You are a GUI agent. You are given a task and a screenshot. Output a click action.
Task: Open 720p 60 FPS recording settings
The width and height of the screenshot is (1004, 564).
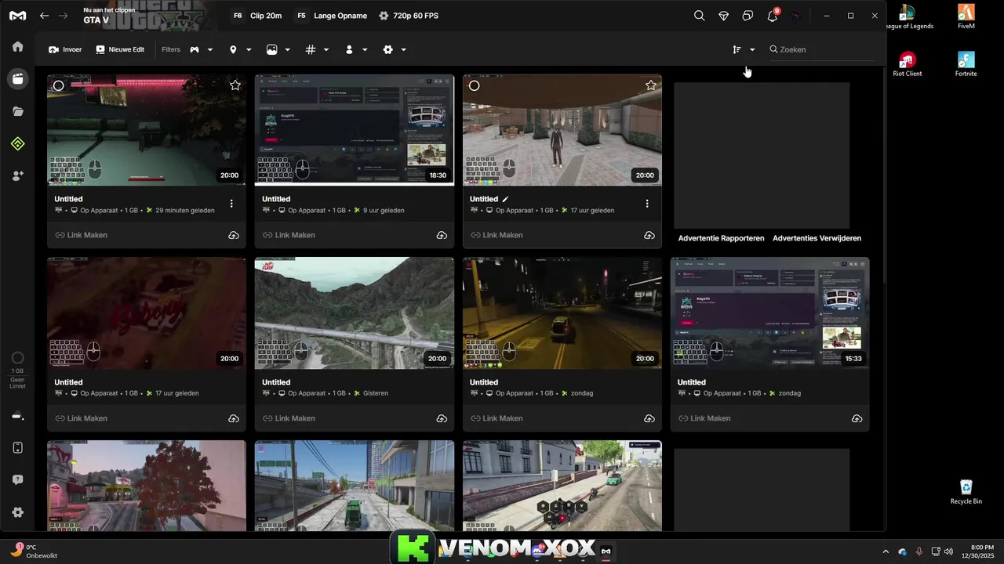(408, 16)
